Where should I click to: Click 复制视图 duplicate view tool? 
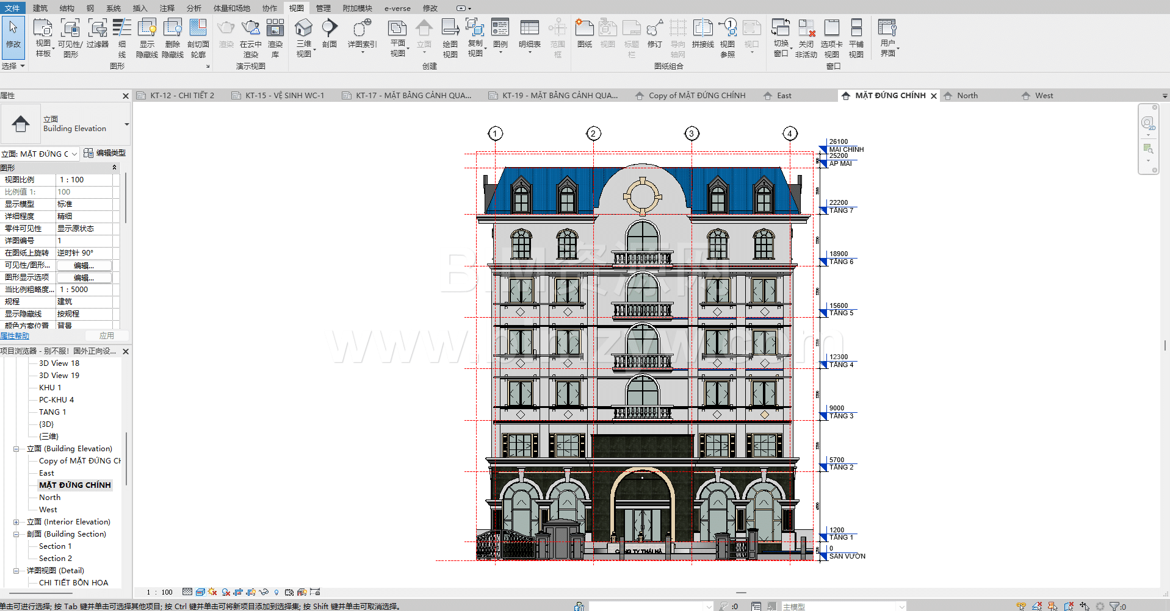pyautogui.click(x=475, y=38)
